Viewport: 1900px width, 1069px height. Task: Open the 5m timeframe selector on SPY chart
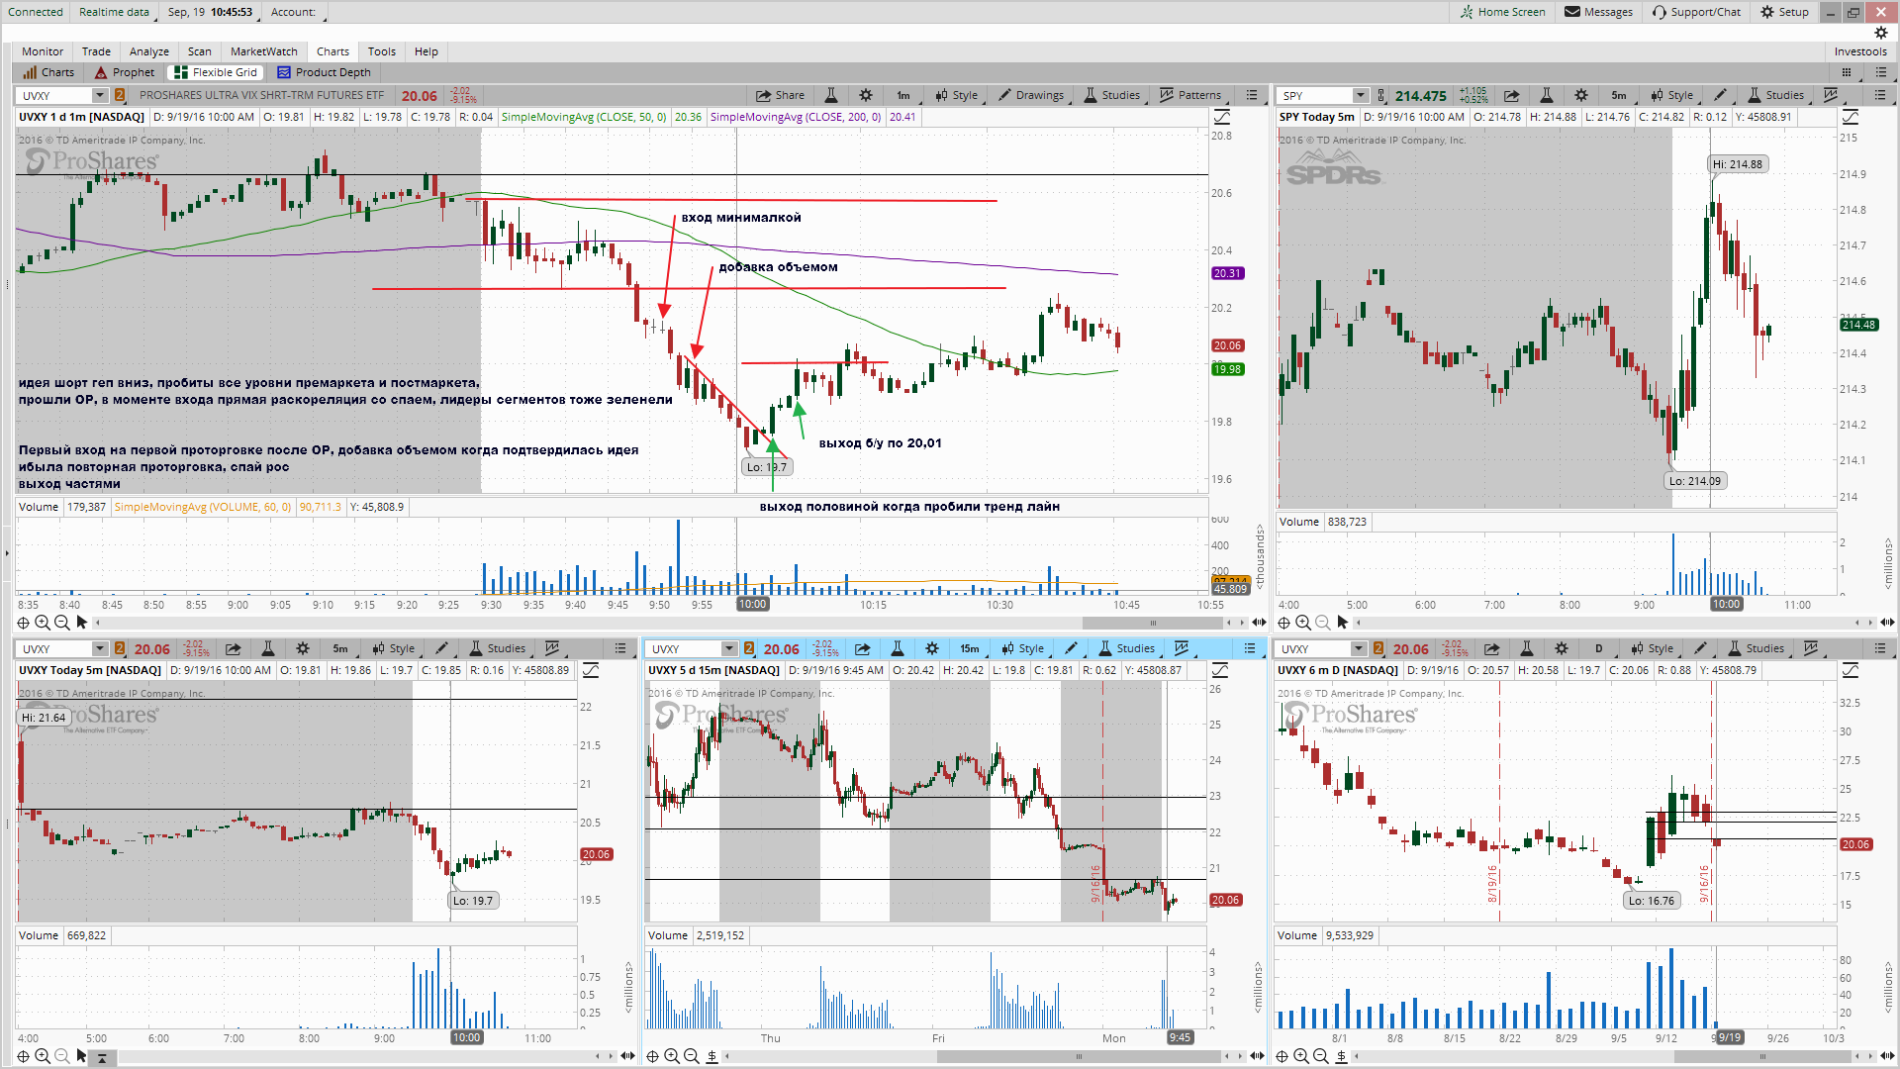point(1619,95)
